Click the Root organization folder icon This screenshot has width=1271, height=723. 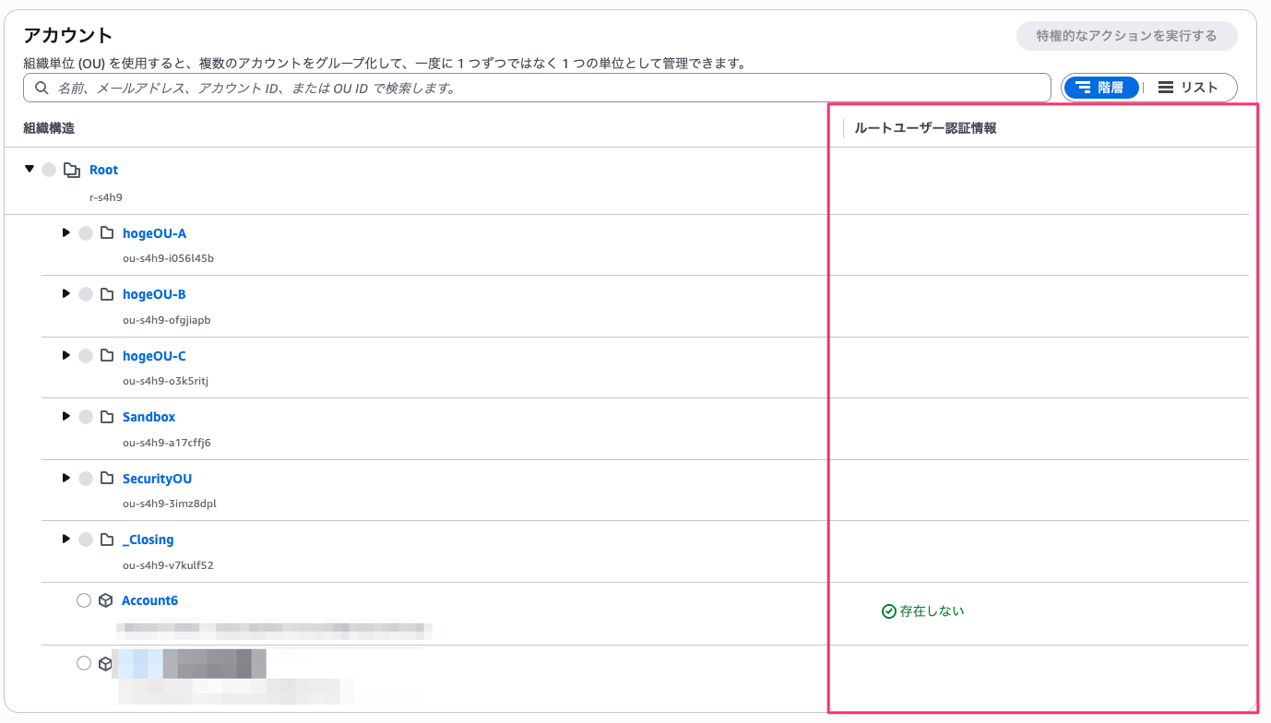click(72, 170)
